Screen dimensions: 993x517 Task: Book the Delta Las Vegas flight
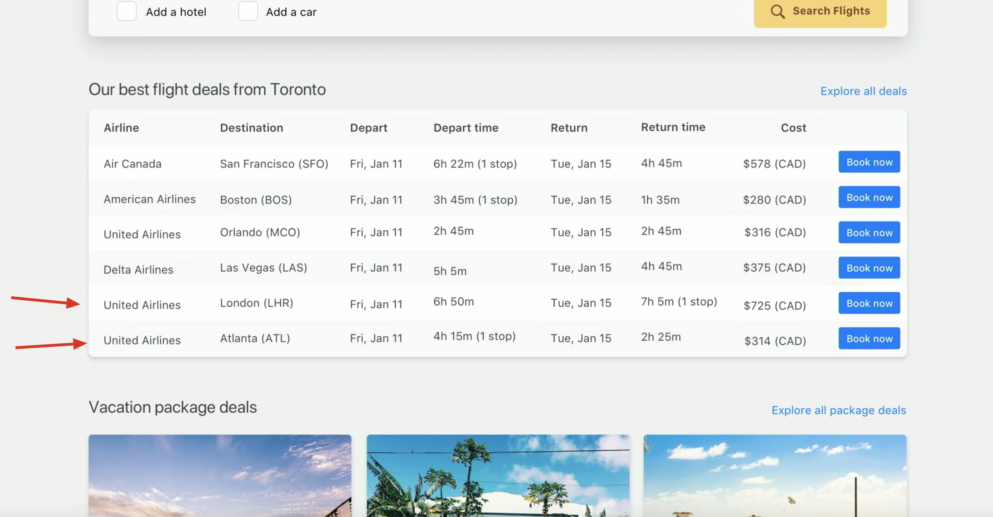[x=869, y=268]
